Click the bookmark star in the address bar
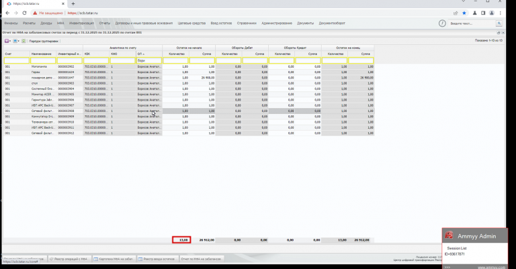This screenshot has height=269, width=516. coord(464,13)
